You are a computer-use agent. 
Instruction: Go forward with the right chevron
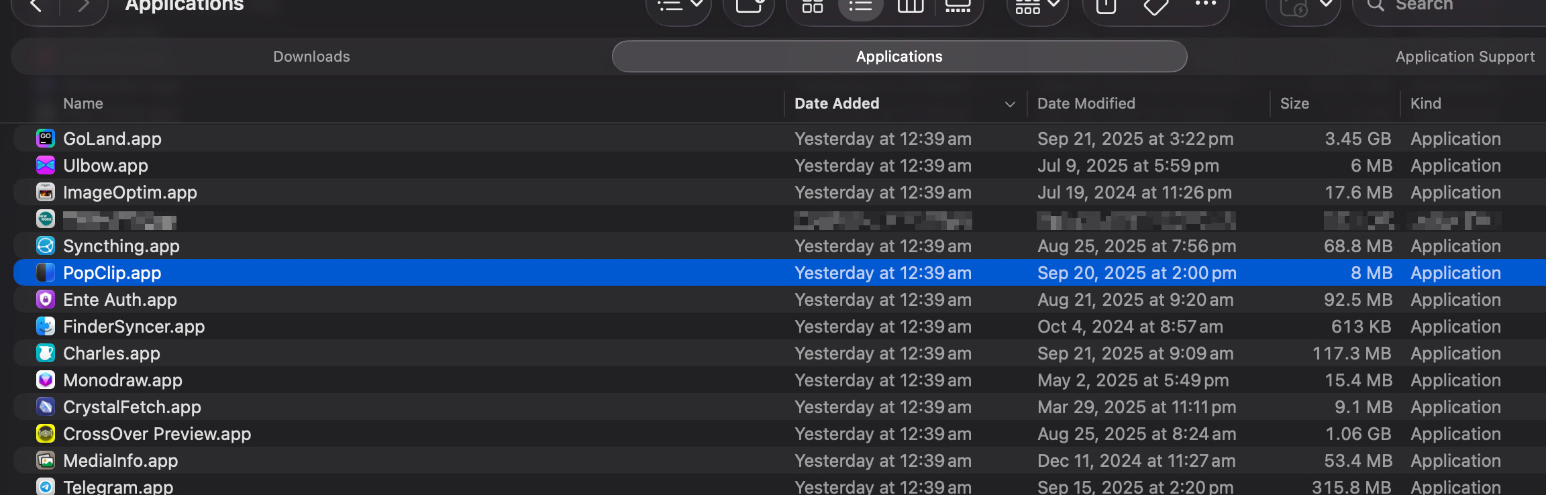pos(84,7)
